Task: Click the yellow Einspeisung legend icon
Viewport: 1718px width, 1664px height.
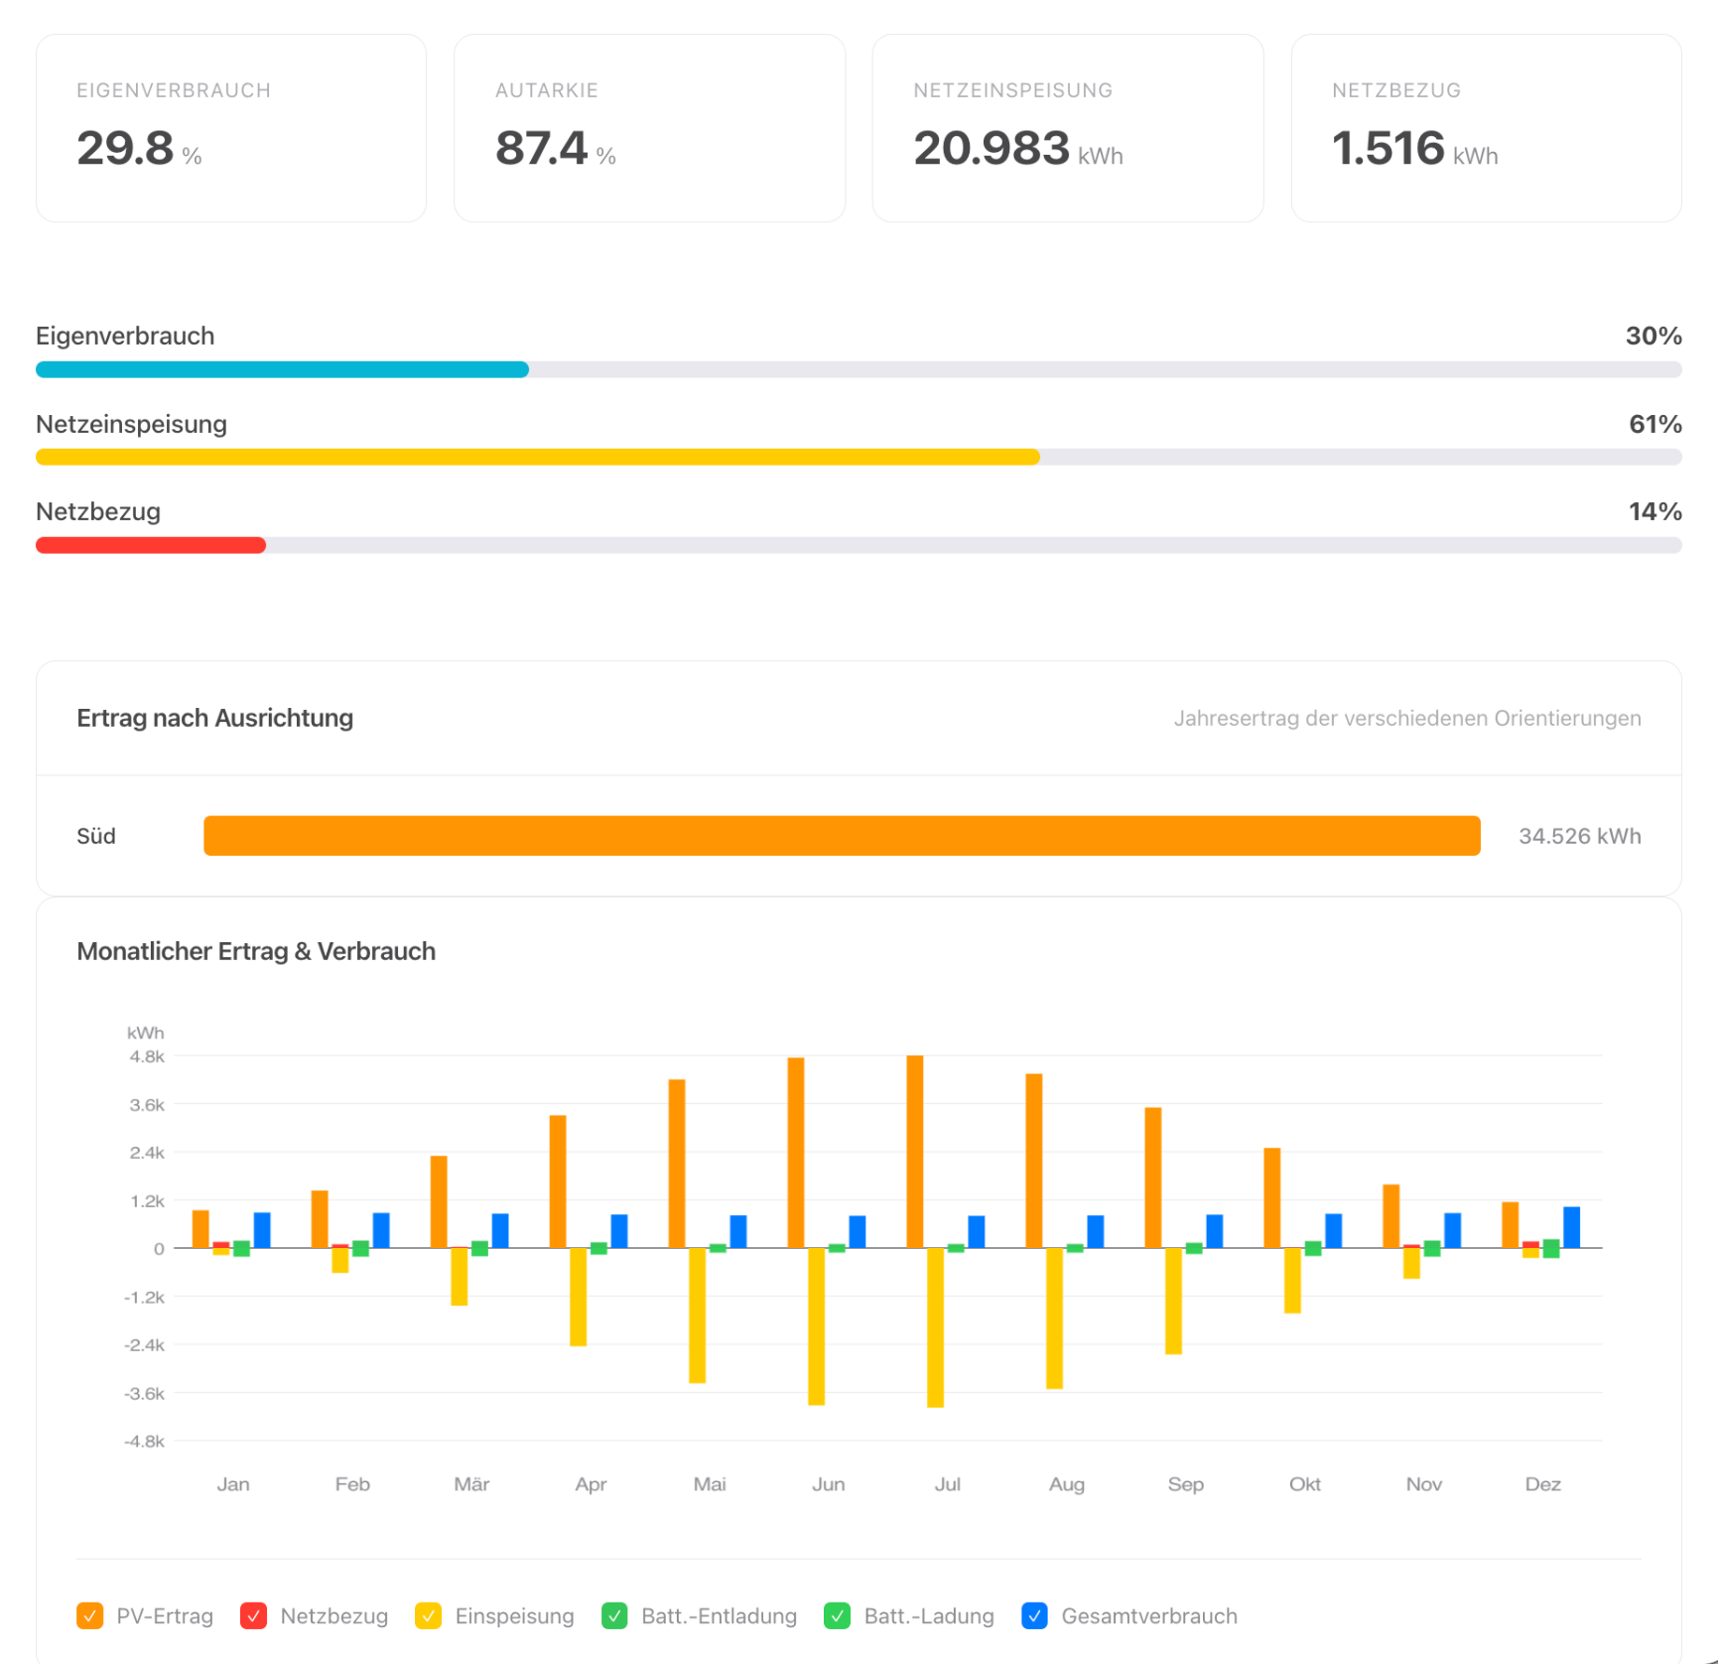Action: point(429,1616)
